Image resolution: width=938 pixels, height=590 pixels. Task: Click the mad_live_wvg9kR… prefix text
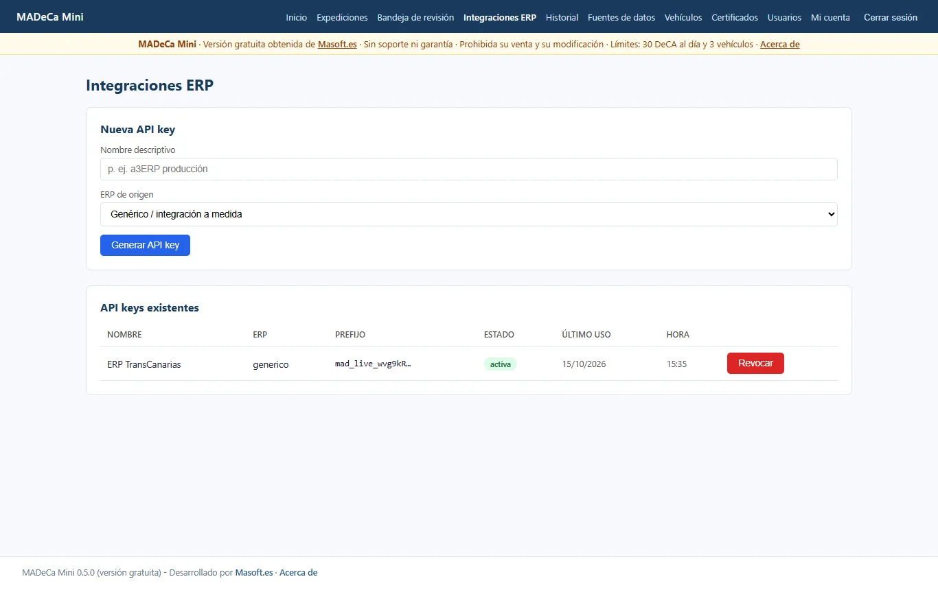pos(373,364)
